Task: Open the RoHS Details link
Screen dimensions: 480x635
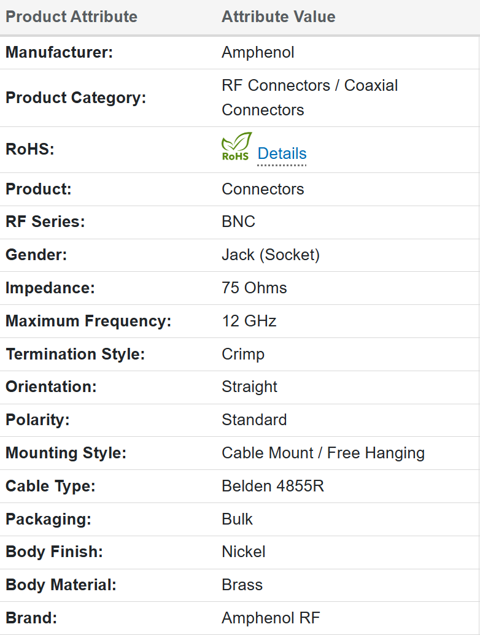Action: click(x=282, y=153)
